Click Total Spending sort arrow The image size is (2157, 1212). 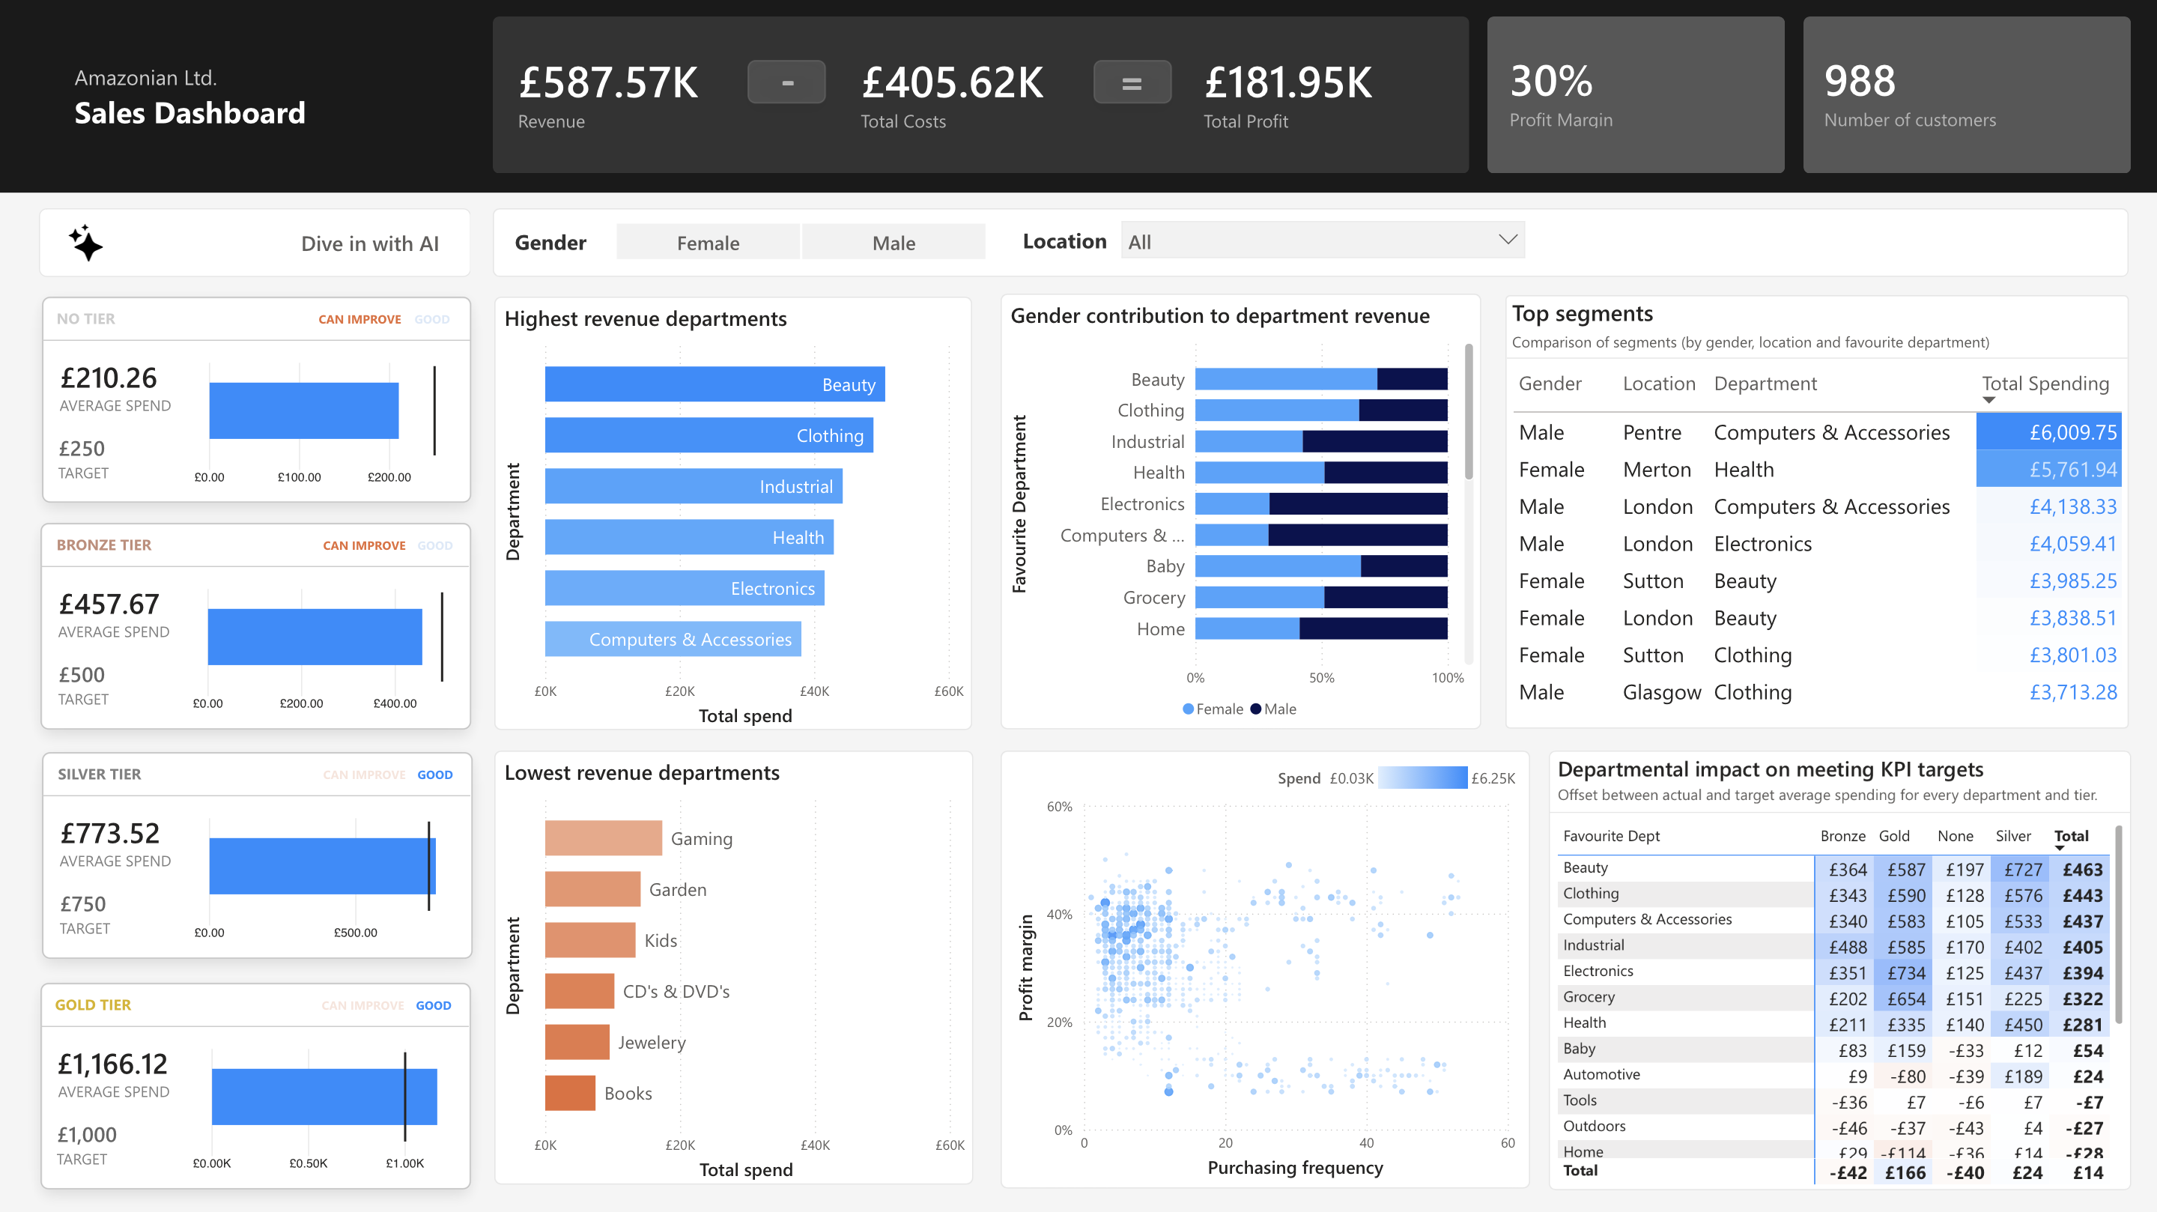click(1988, 400)
